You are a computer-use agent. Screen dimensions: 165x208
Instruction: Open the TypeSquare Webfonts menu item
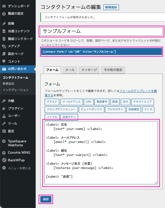18,143
